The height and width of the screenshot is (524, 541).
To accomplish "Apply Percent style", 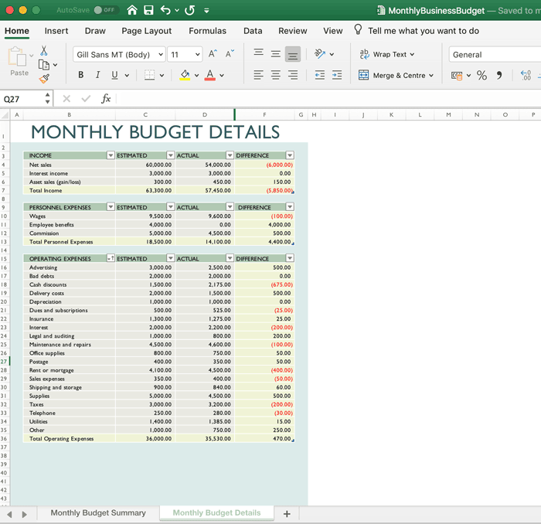I will 481,75.
